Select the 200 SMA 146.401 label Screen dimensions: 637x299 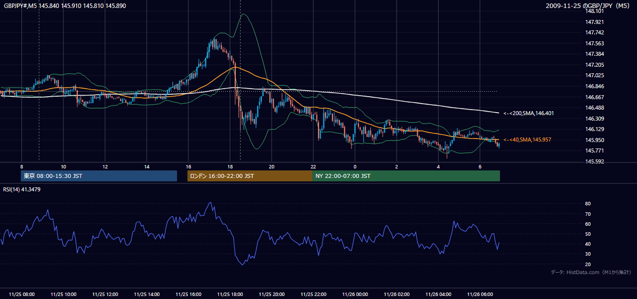(x=528, y=114)
